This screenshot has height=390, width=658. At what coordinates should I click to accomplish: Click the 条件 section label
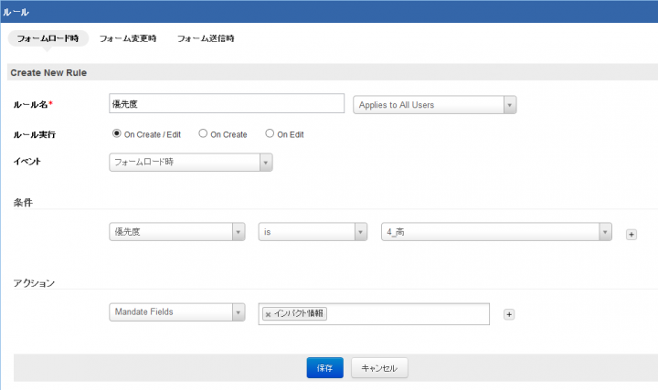point(23,203)
